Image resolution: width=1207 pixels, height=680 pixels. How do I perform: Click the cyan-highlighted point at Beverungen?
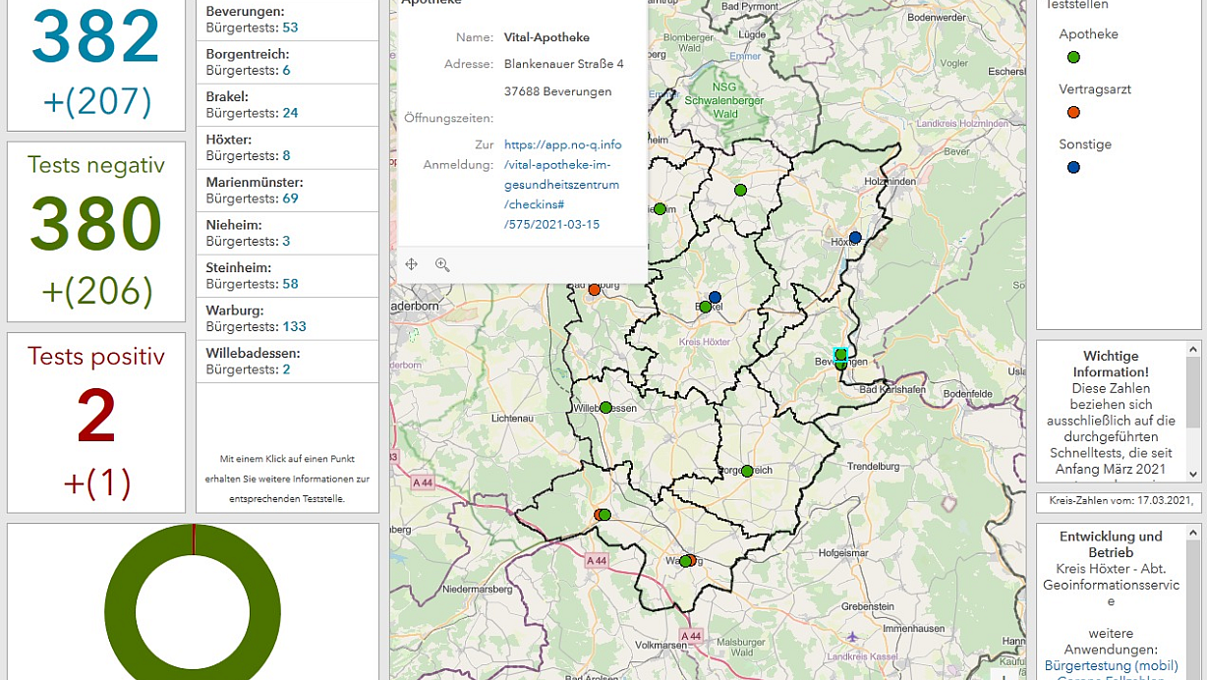click(840, 355)
